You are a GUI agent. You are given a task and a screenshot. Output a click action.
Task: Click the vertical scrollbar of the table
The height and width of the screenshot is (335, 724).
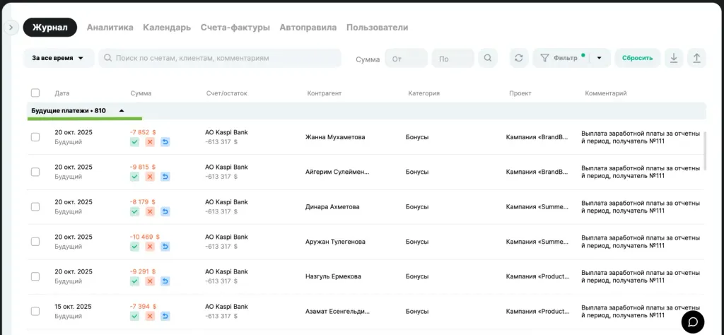click(x=704, y=151)
